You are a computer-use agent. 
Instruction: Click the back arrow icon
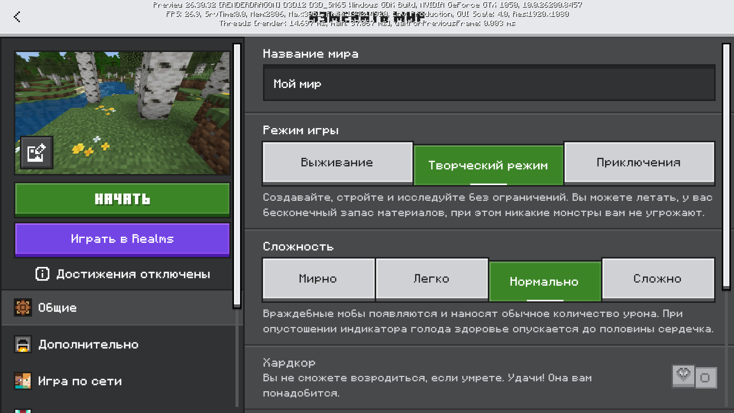pos(17,17)
